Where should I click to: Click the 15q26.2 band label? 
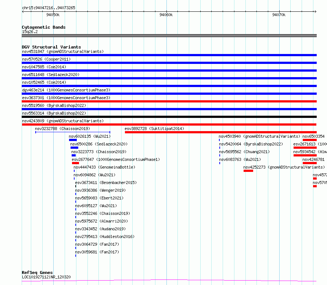coord(30,32)
